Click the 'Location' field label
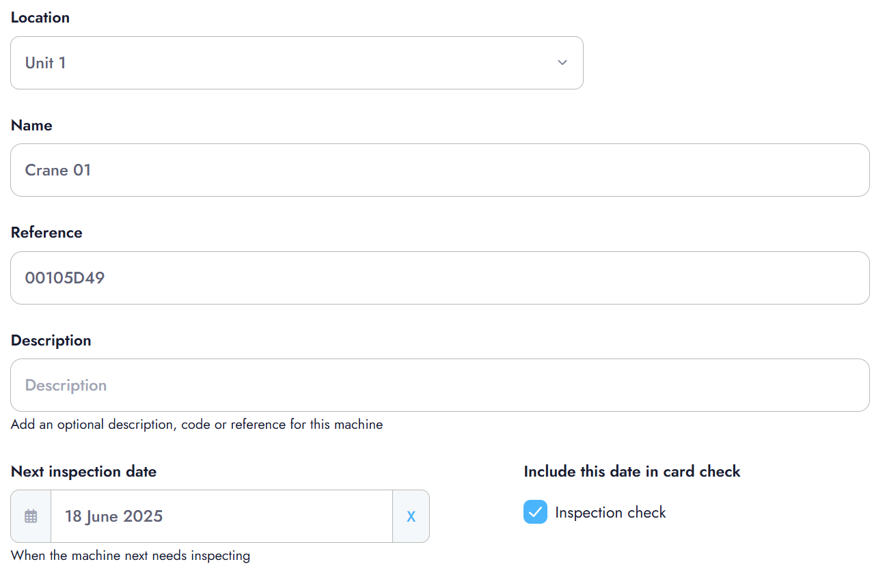Screen dimensions: 885x577 point(40,18)
